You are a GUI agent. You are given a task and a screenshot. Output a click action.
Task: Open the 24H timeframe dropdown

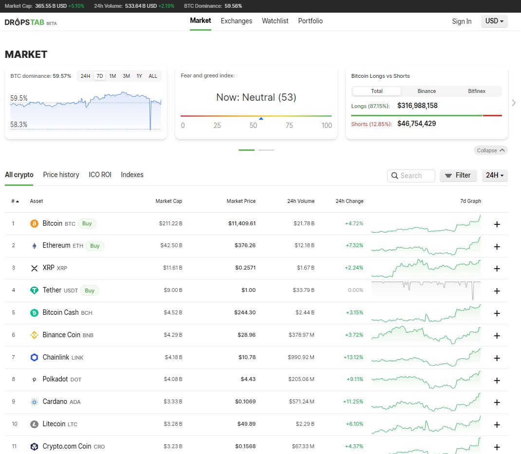pyautogui.click(x=494, y=175)
